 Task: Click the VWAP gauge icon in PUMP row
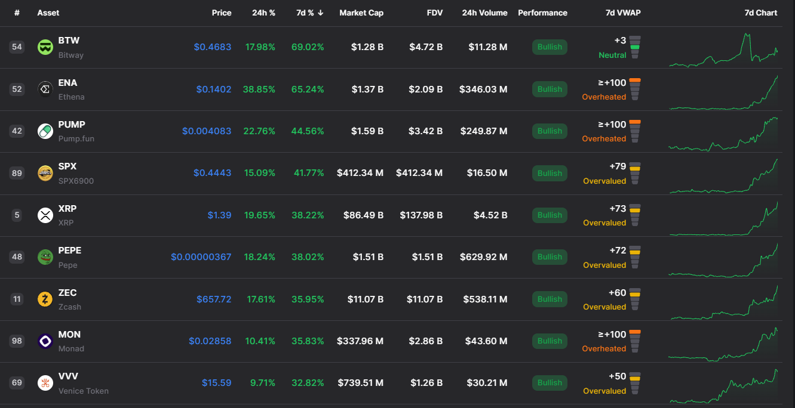click(635, 131)
